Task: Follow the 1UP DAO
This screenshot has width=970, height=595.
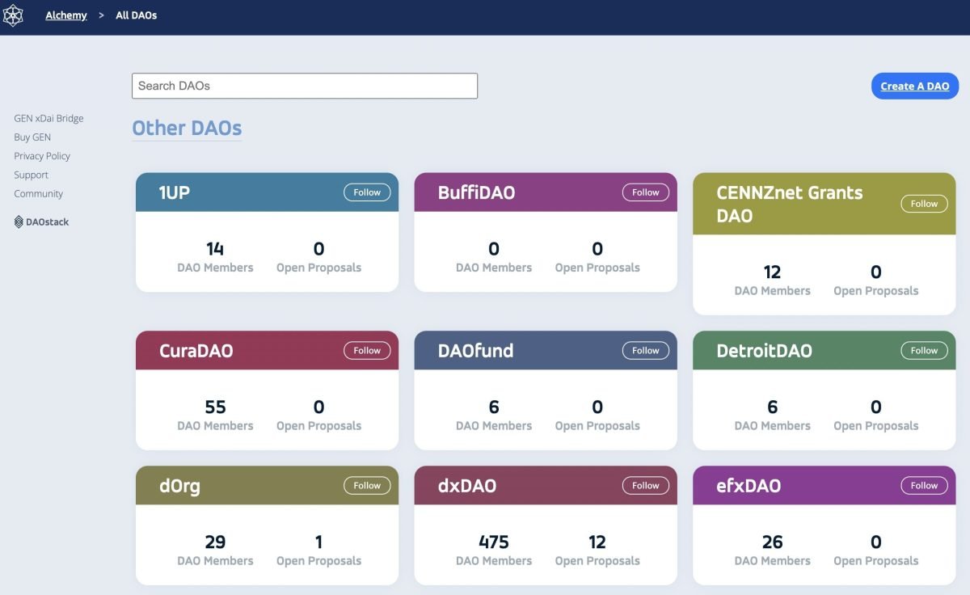Action: pos(367,192)
